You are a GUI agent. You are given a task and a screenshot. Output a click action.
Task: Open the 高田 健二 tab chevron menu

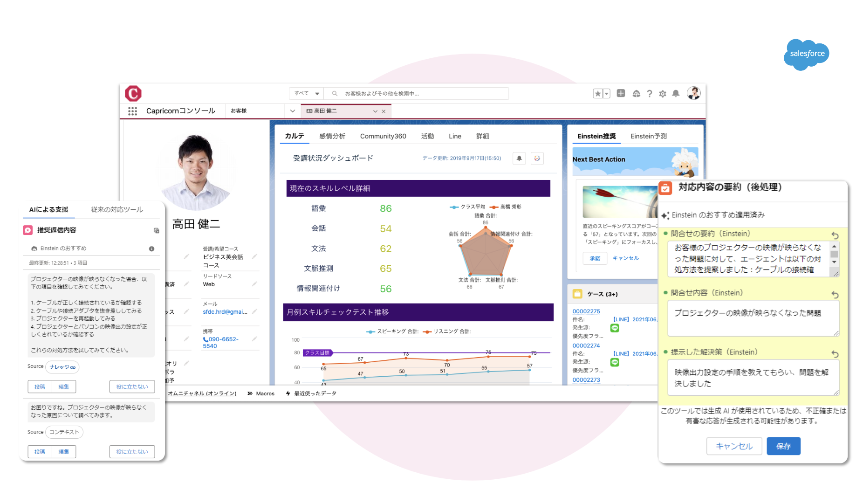coord(375,111)
